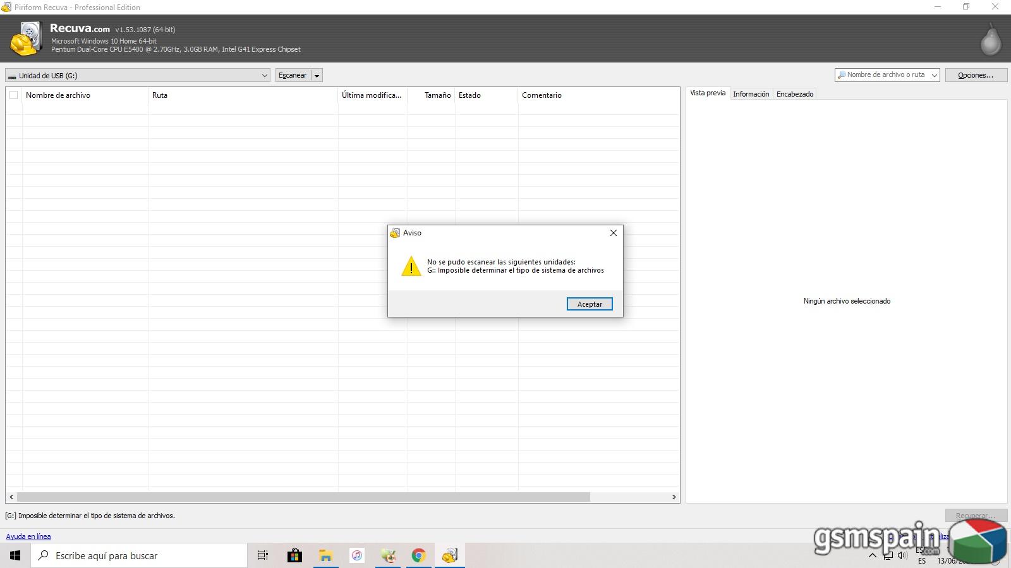Switch to the Vista previa tab
The height and width of the screenshot is (568, 1011).
pos(708,93)
